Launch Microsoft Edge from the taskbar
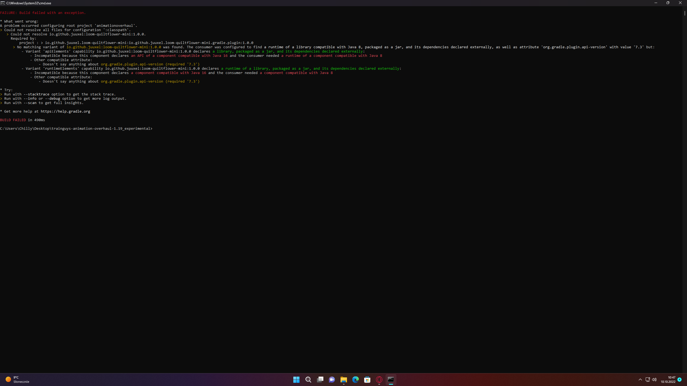This screenshot has width=687, height=386. [x=355, y=380]
